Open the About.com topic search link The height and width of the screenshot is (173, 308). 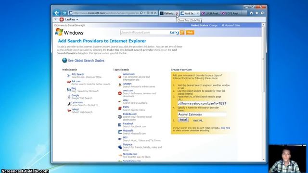coord(128,74)
